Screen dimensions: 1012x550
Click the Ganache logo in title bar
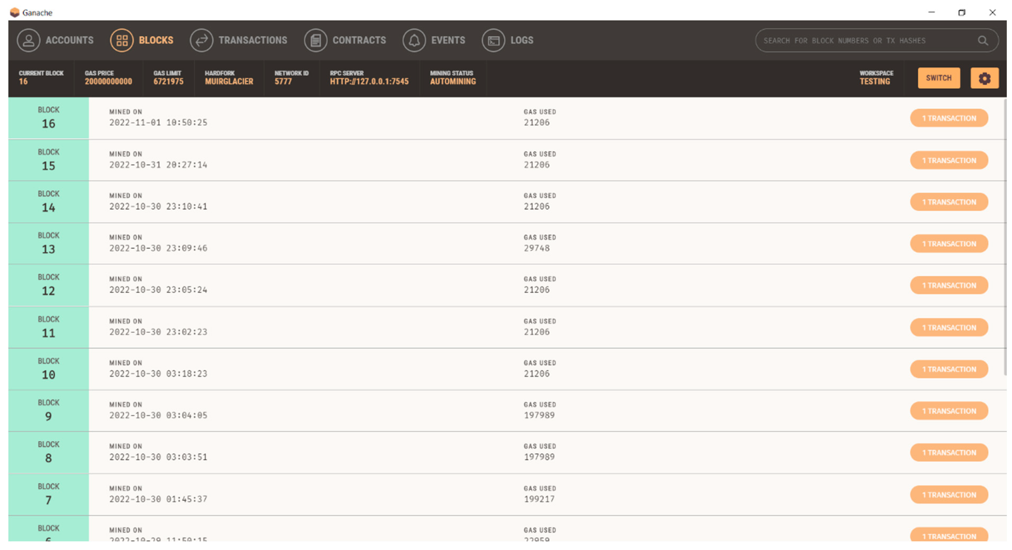click(15, 12)
